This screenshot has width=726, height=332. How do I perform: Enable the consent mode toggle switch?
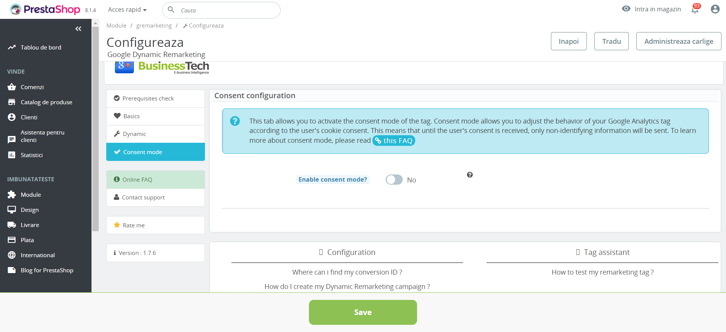tap(394, 180)
